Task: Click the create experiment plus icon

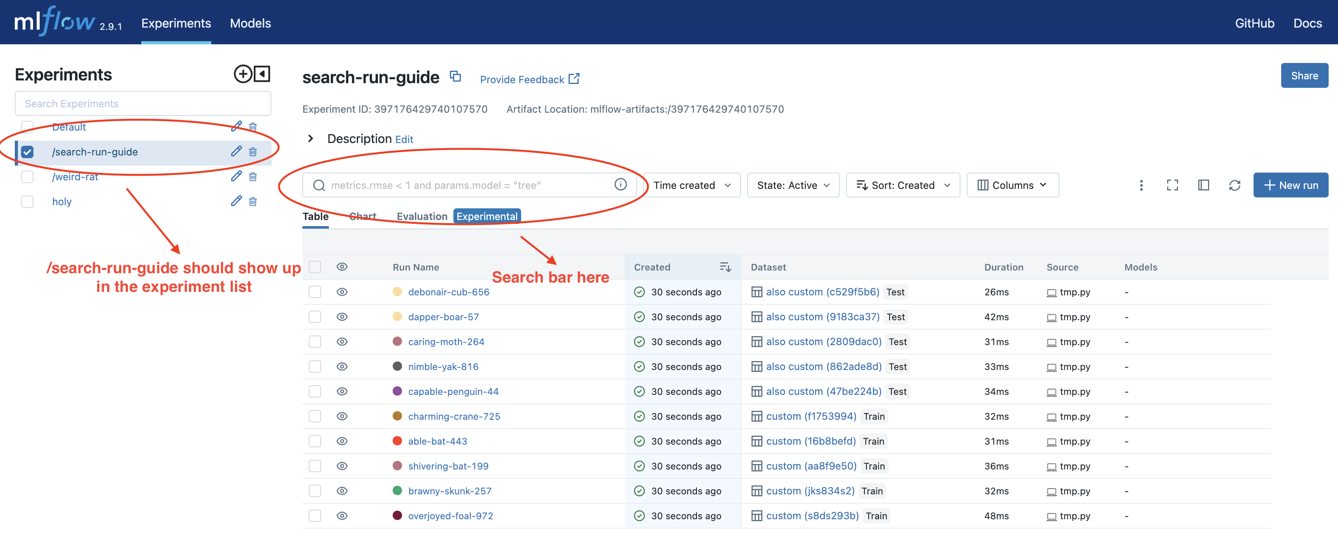Action: point(242,74)
